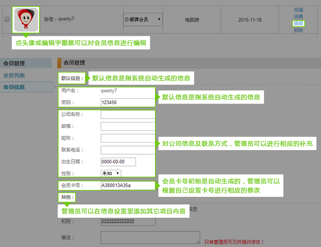Expand the 性别 gender dropdown
This screenshot has width=321, height=247.
click(111, 174)
